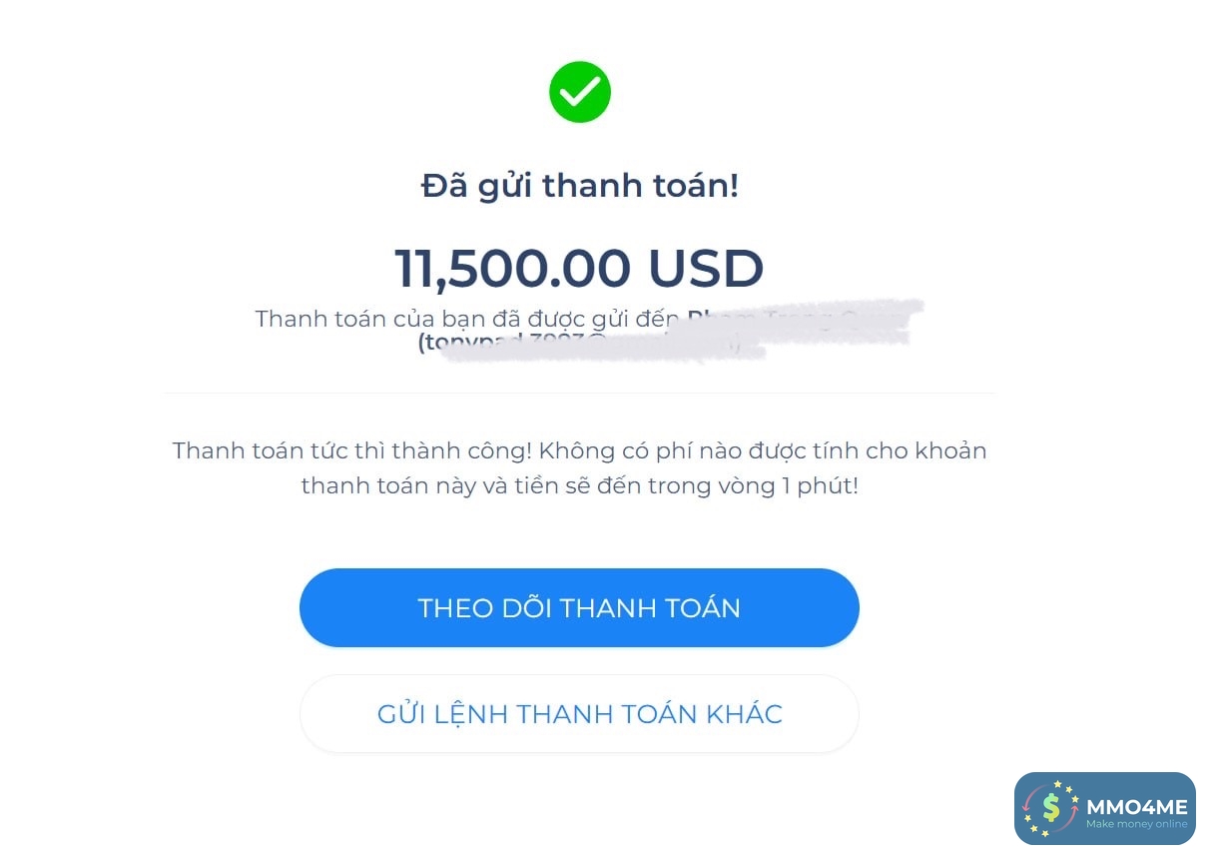Click the horizontal divider line
1217x861 pixels.
click(x=579, y=394)
